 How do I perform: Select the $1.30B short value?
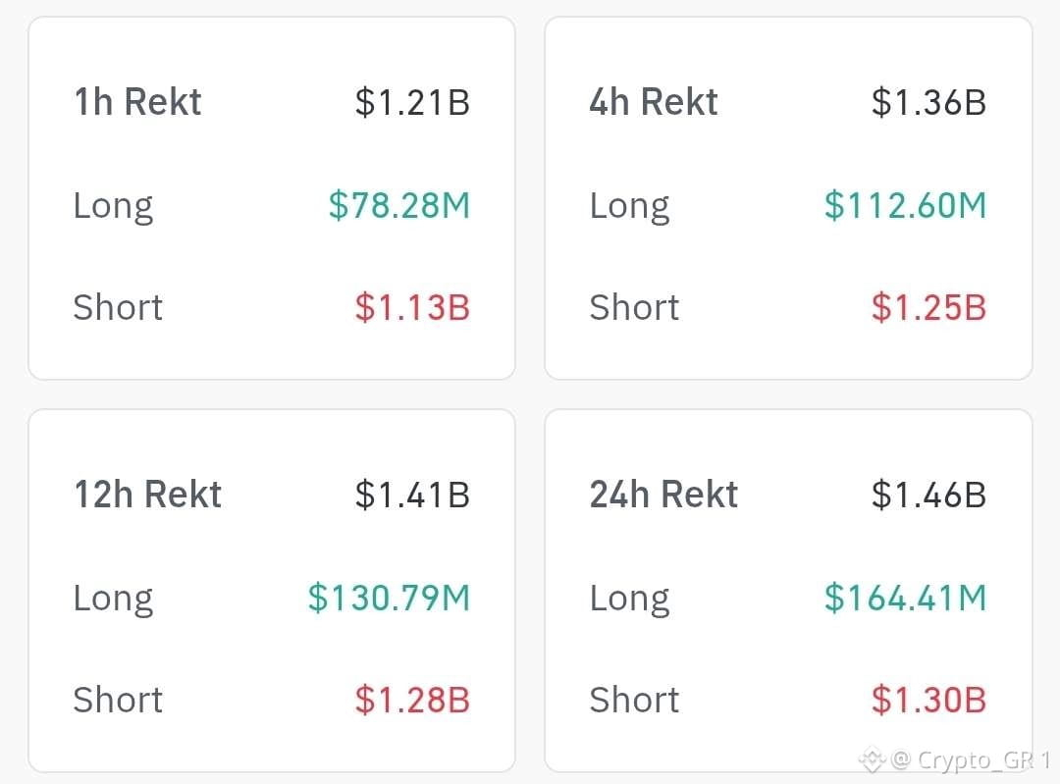(x=928, y=700)
